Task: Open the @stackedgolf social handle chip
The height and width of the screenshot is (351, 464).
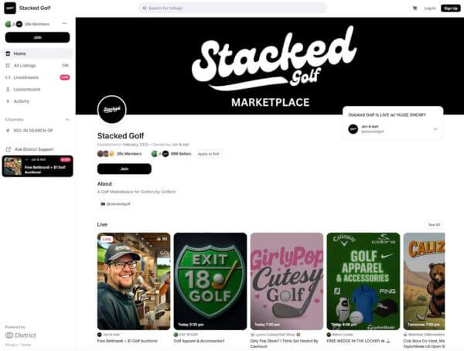Action: point(116,204)
